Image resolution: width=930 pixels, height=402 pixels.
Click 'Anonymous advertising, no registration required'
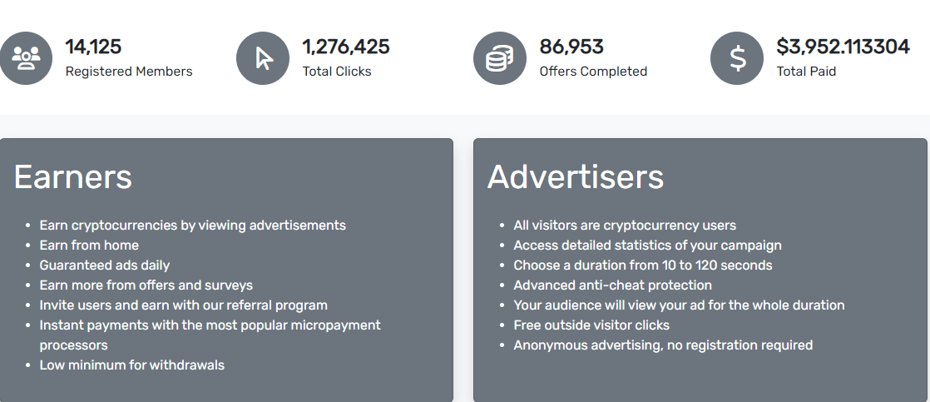[x=663, y=345]
